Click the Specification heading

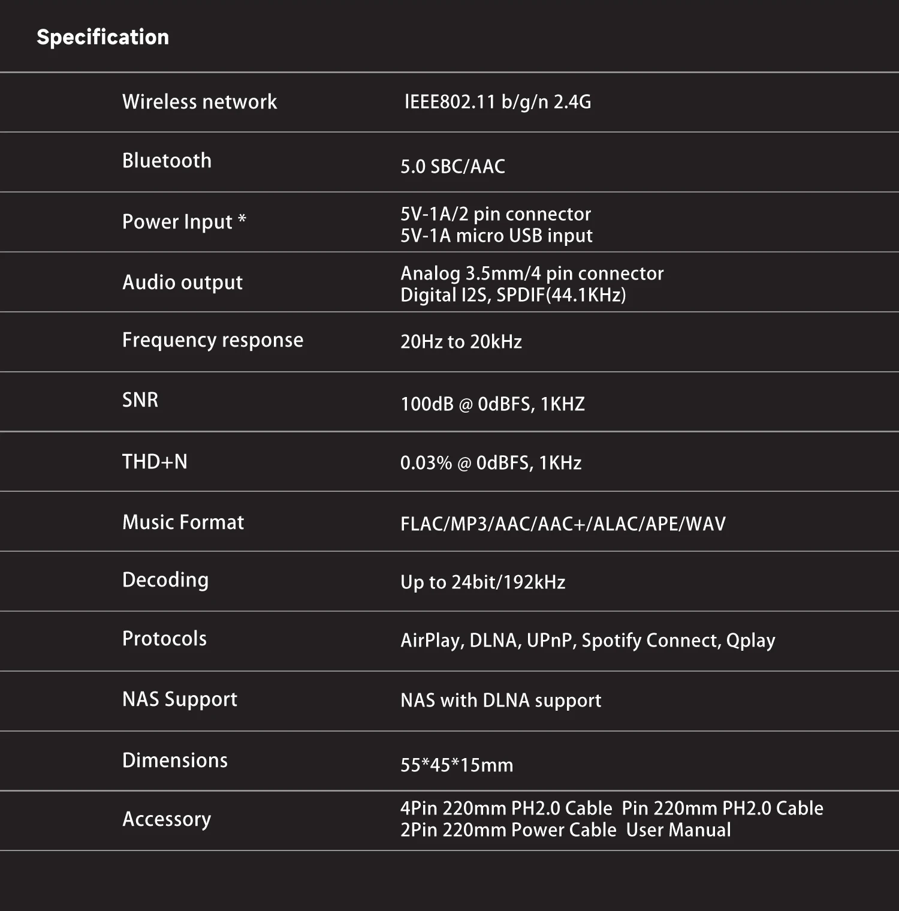[x=102, y=37]
